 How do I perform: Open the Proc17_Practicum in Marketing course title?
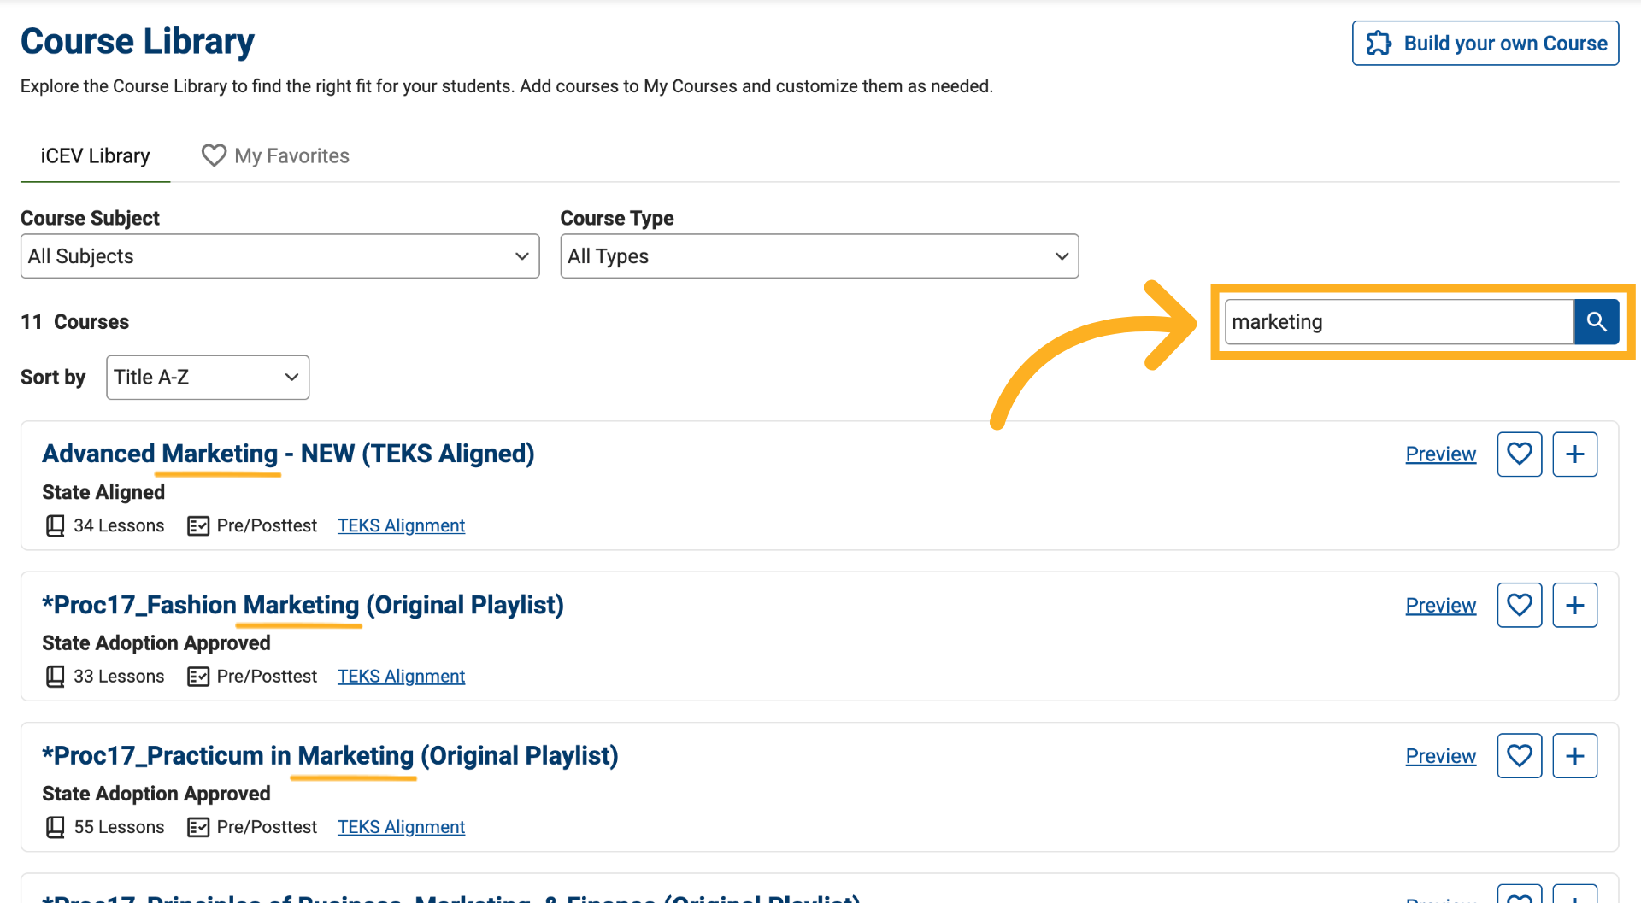tap(330, 755)
